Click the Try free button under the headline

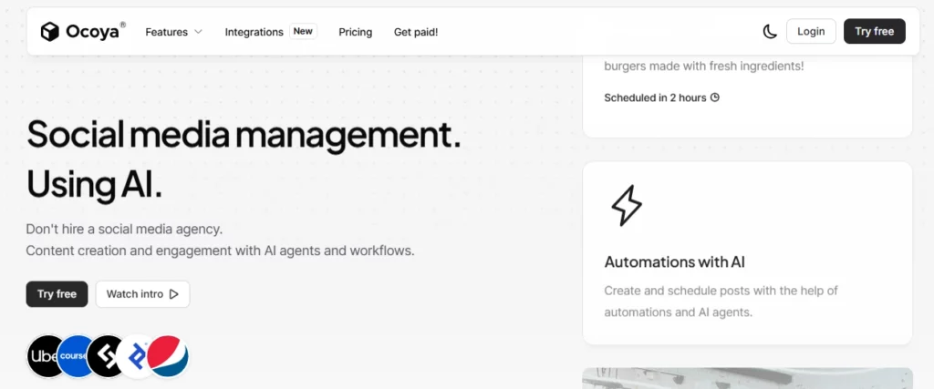click(57, 294)
